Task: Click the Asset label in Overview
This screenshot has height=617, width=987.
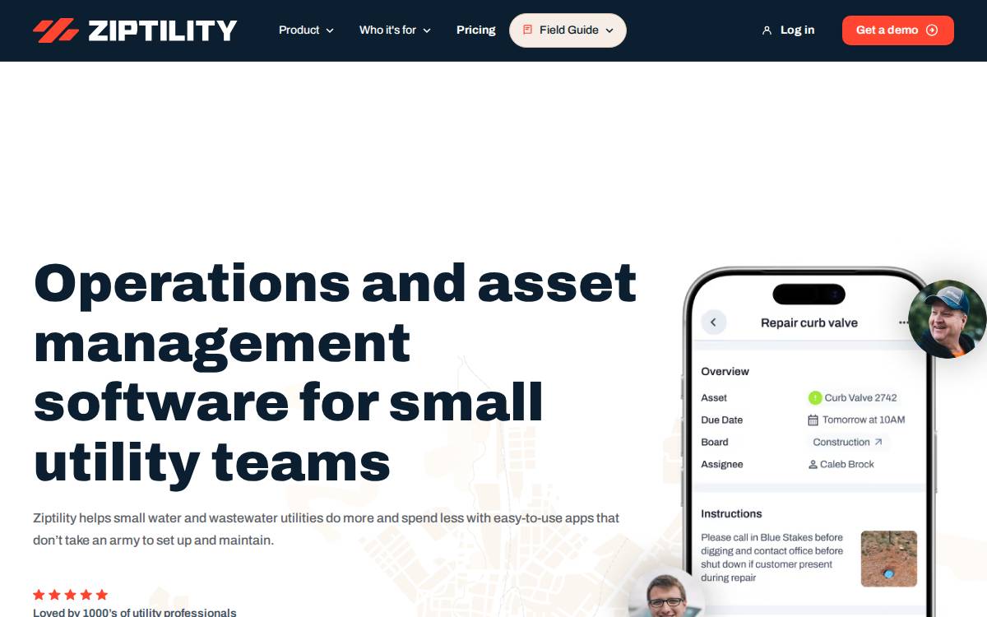Action: [714, 397]
